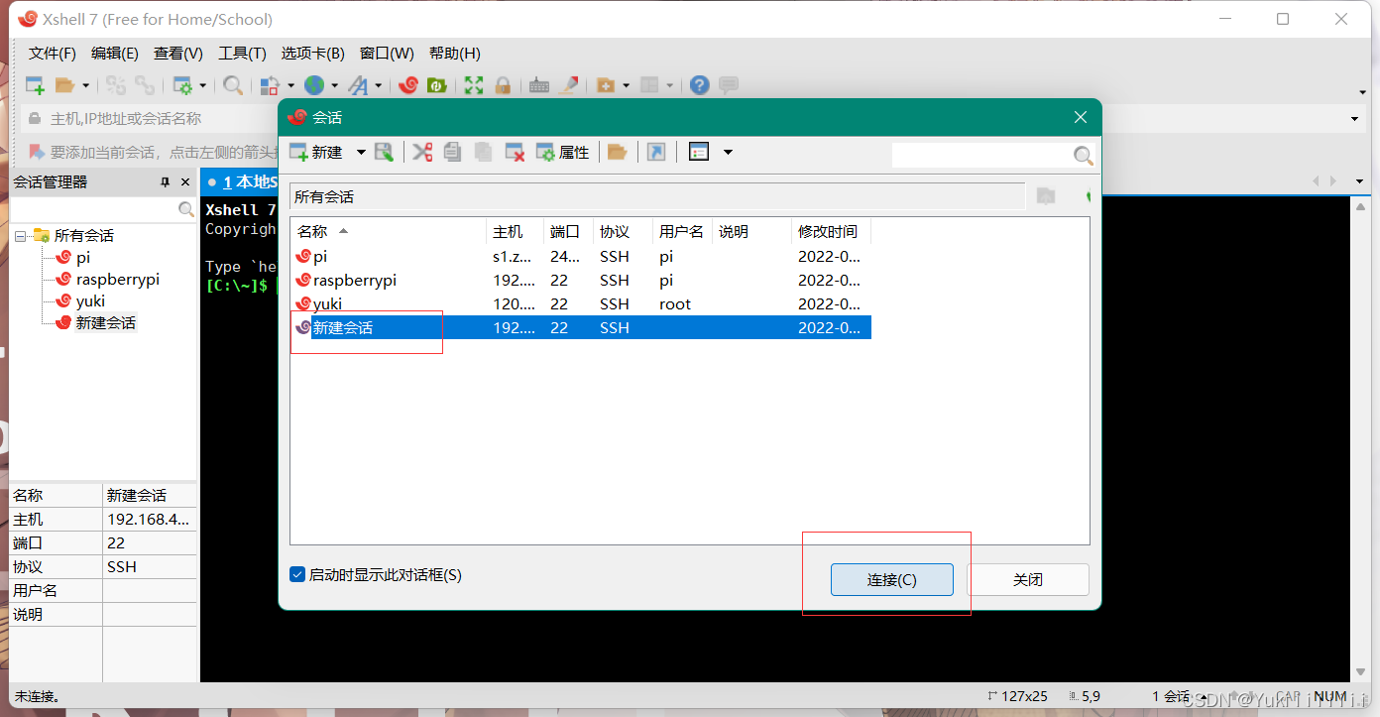Click the new session icon in main toolbar
The image size is (1380, 717).
pos(35,85)
